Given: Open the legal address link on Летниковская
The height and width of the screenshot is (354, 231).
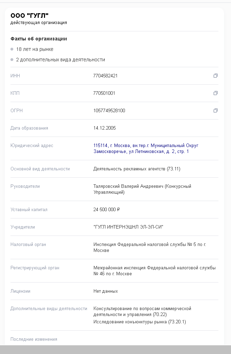Looking at the screenshot, I should pos(146,148).
